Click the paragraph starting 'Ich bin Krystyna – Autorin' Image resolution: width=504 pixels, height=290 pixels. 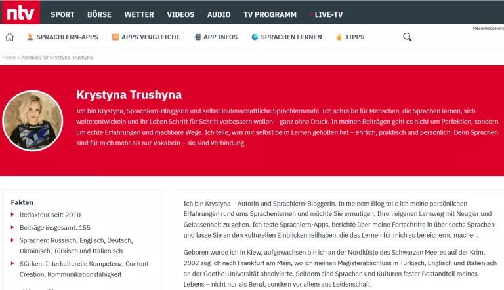339,219
